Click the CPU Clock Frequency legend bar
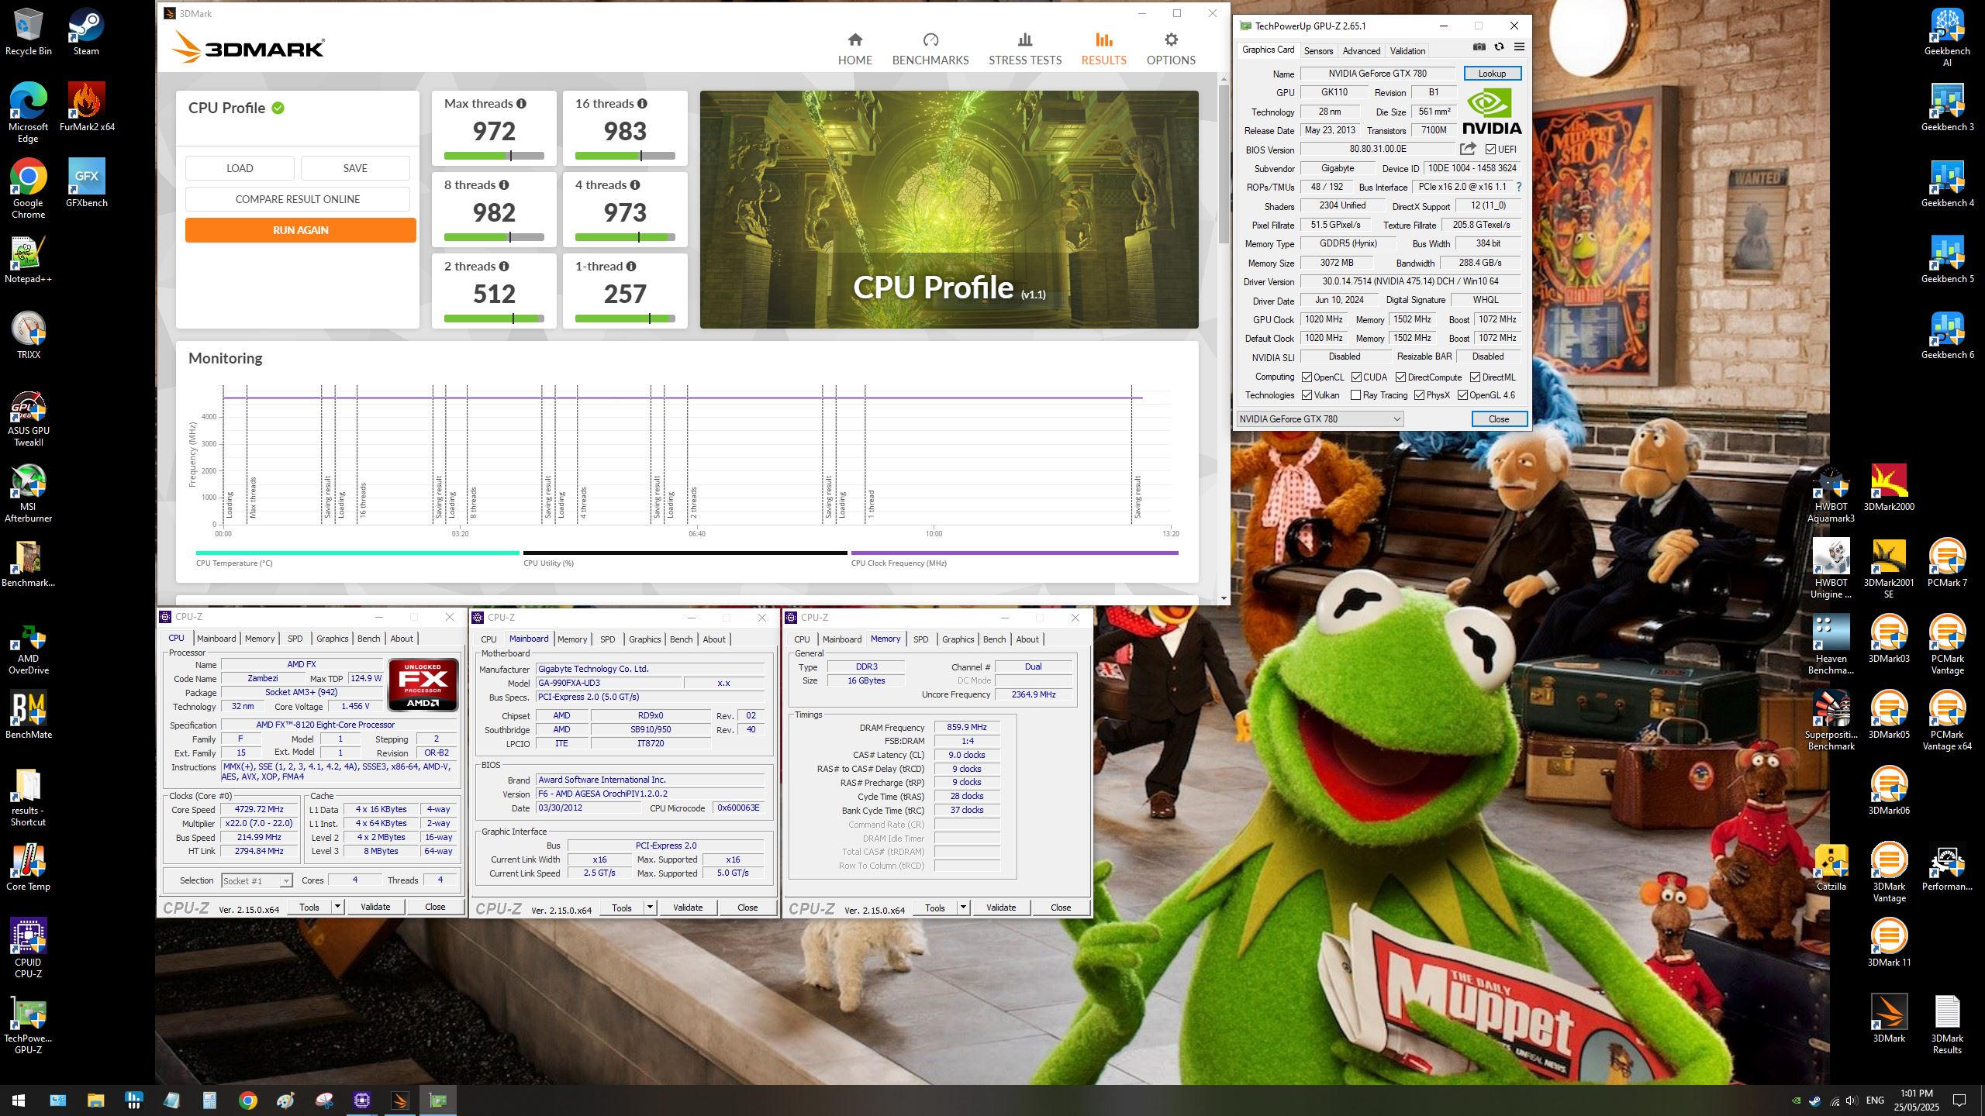Screen dimensions: 1985x1116 pos(1014,553)
